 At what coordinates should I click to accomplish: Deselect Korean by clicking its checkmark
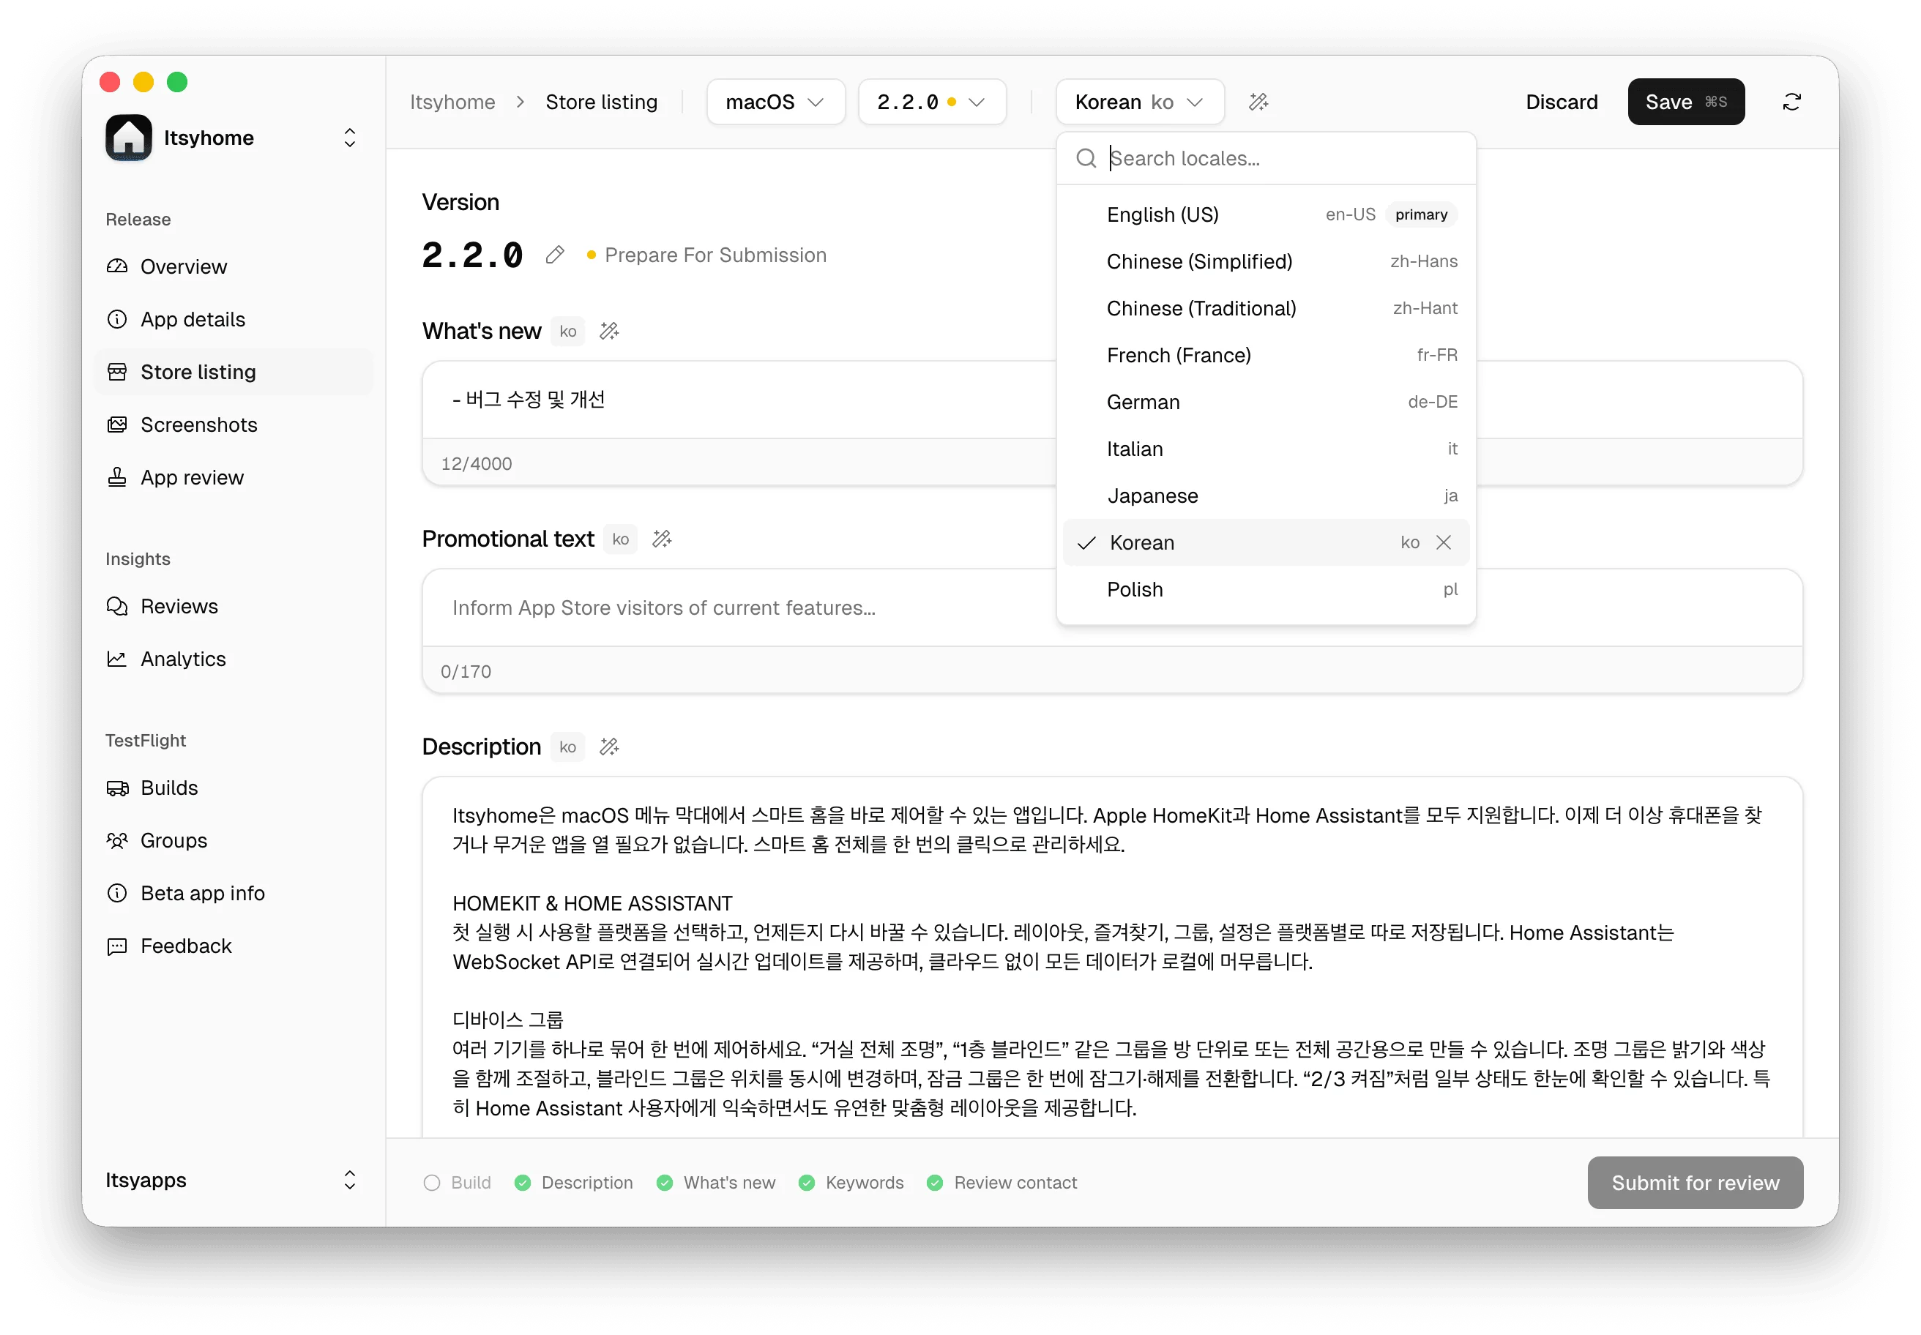tap(1085, 542)
